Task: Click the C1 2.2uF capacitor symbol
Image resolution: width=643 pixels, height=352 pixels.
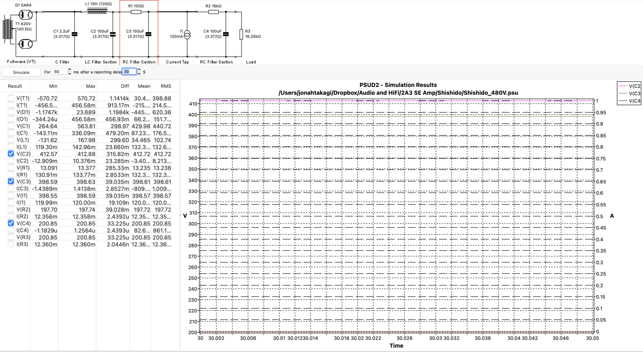Action: click(74, 34)
